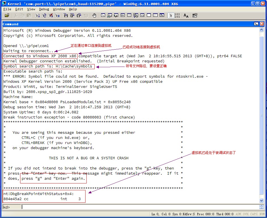Click the Step Out braces icon

(79, 16)
